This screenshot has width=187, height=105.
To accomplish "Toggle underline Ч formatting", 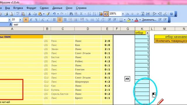I will pyautogui.click(x=36, y=20).
